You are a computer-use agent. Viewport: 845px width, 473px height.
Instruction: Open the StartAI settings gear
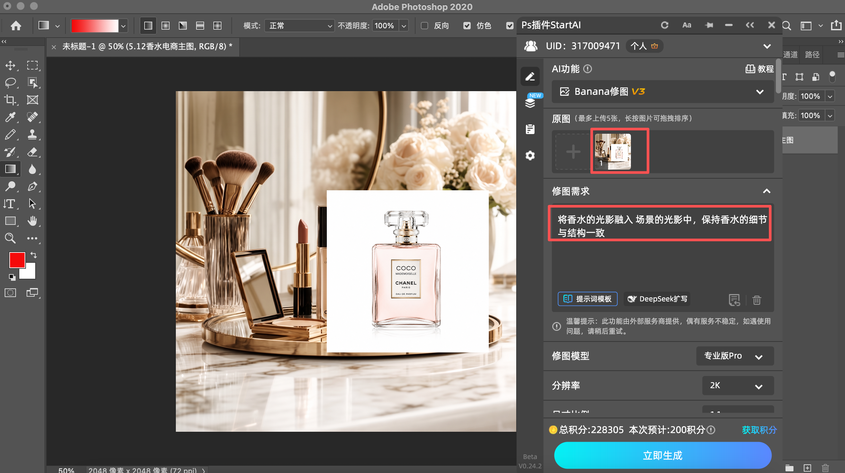pos(530,155)
